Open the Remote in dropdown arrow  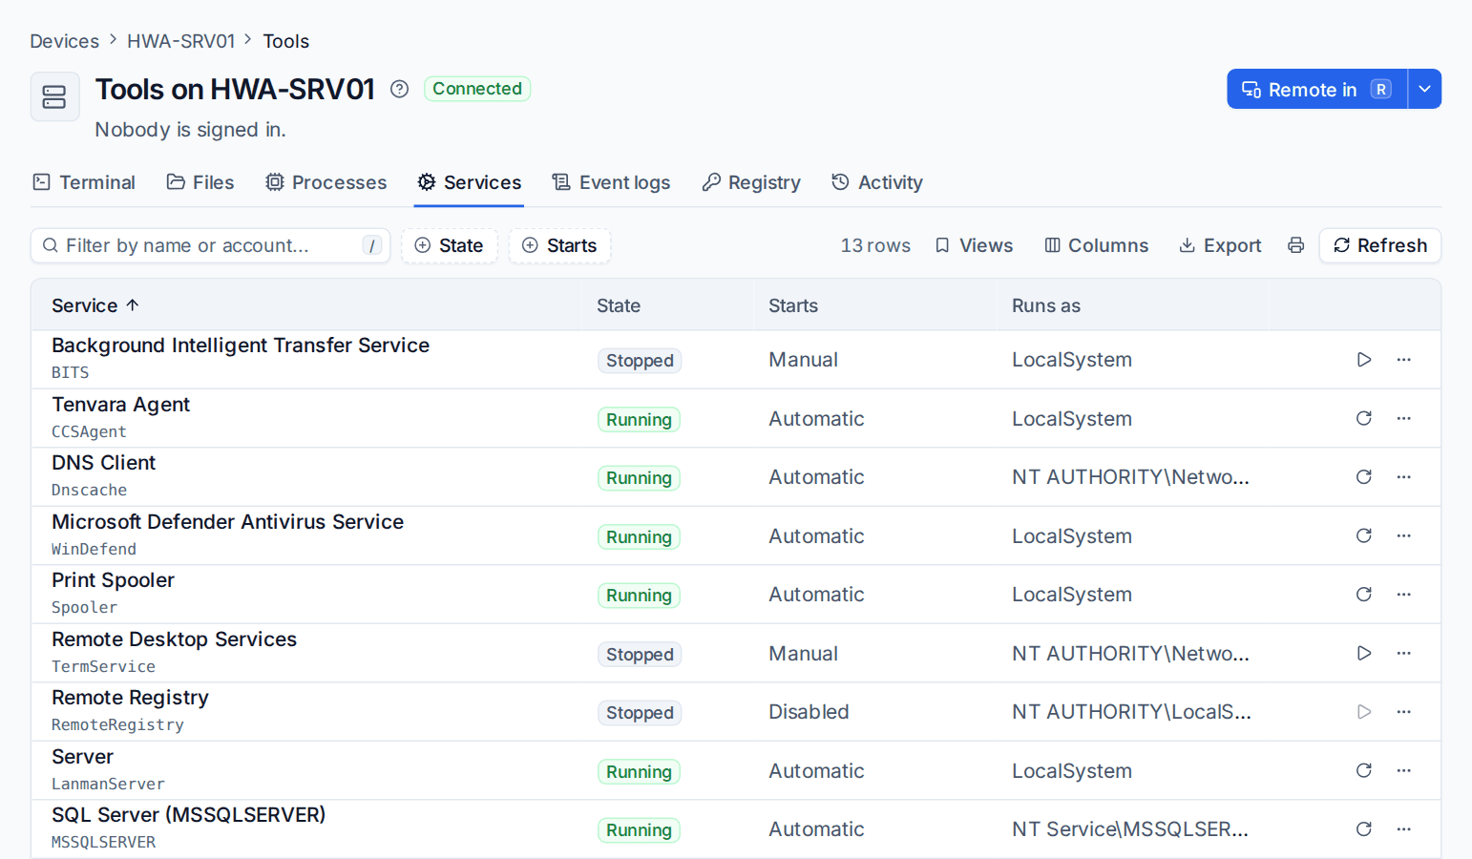click(1424, 89)
